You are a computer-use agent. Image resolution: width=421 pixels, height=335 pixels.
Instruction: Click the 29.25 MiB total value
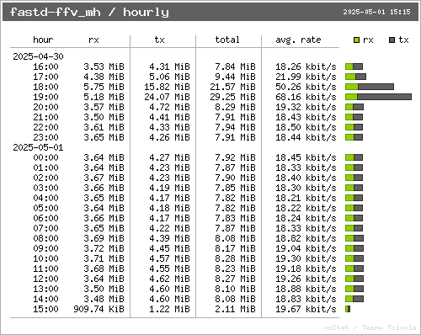click(232, 97)
